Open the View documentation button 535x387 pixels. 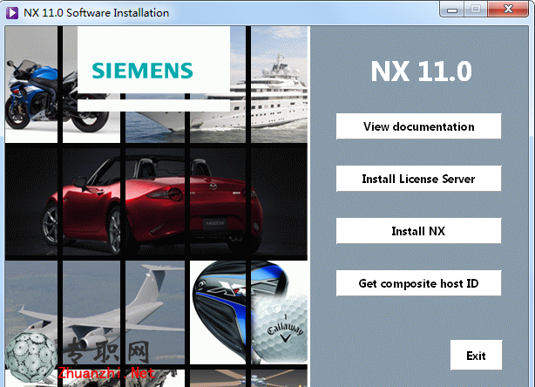click(x=418, y=126)
